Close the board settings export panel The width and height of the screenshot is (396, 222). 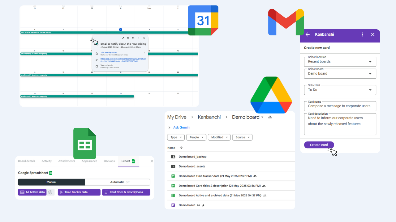[x=152, y=161]
